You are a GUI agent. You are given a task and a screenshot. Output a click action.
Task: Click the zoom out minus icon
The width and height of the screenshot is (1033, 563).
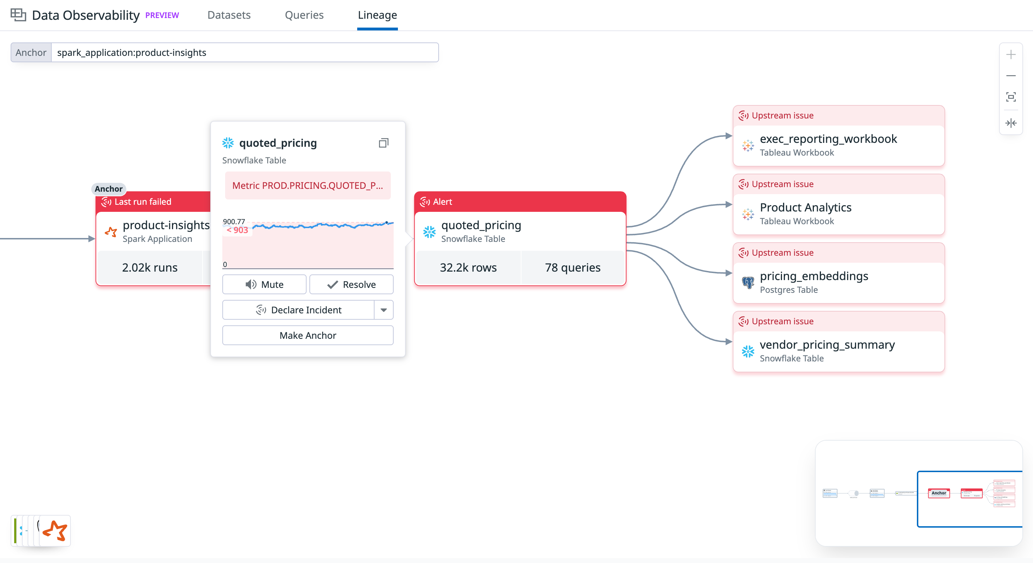pos(1011,76)
